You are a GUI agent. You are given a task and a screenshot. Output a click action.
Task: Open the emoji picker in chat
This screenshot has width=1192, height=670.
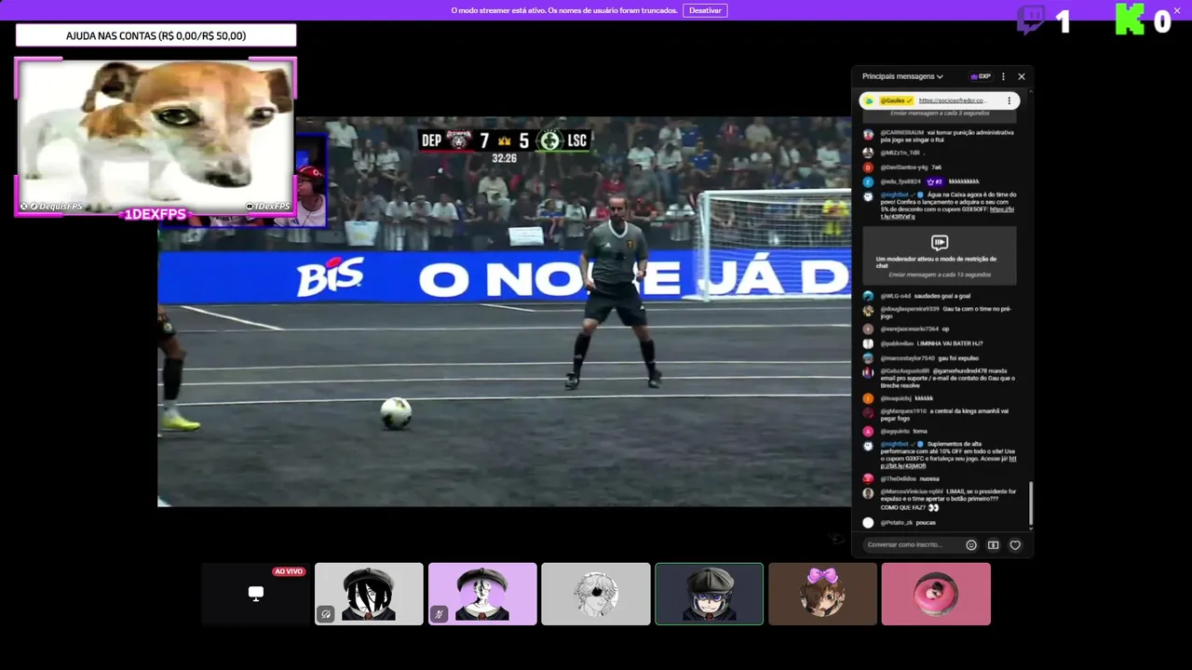[x=971, y=545]
